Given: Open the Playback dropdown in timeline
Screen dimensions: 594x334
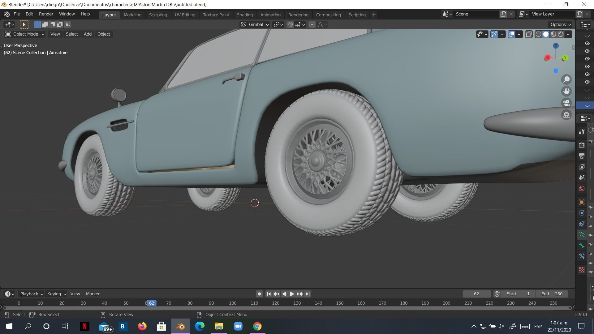Looking at the screenshot, I should click(31, 294).
